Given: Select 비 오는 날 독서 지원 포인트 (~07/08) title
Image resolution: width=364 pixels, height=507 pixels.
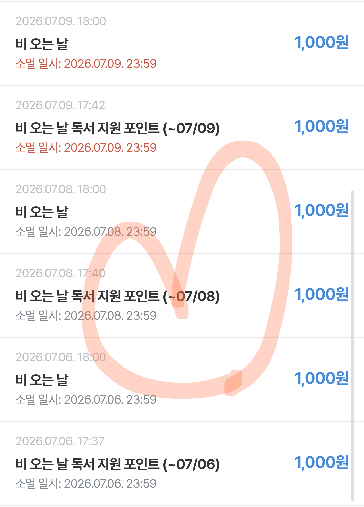Looking at the screenshot, I should point(118,296).
